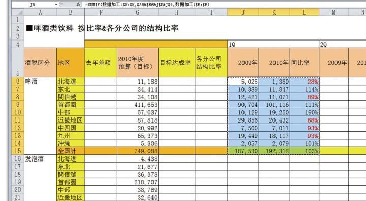Select column B header
The height and width of the screenshot is (201, 366).
tap(71, 12)
